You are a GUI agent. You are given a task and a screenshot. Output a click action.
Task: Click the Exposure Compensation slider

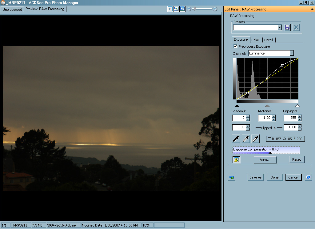point(266,150)
